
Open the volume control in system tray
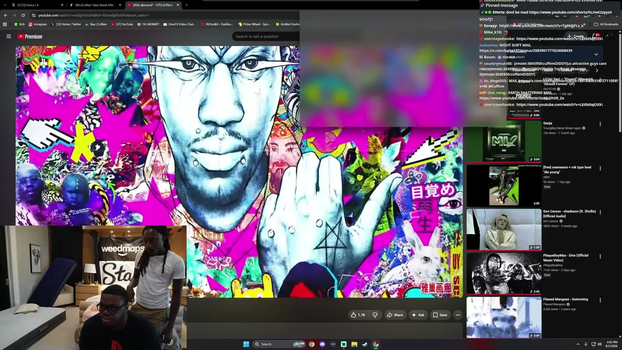[x=599, y=344]
